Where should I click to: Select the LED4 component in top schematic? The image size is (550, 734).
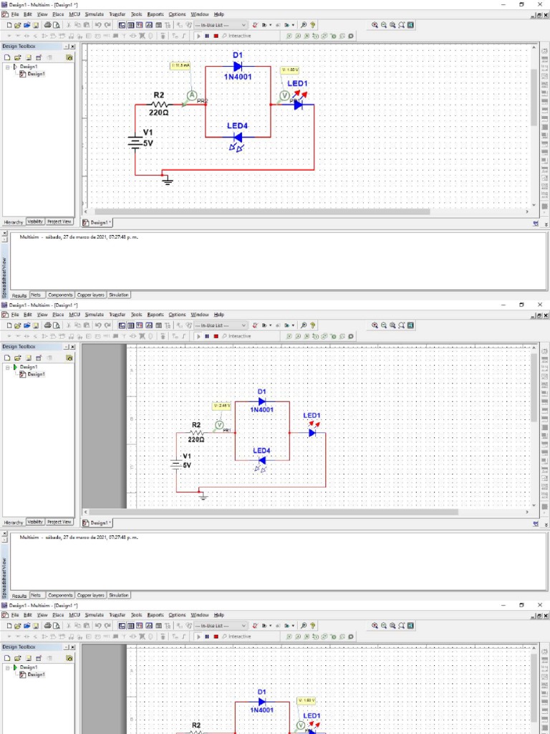(237, 136)
